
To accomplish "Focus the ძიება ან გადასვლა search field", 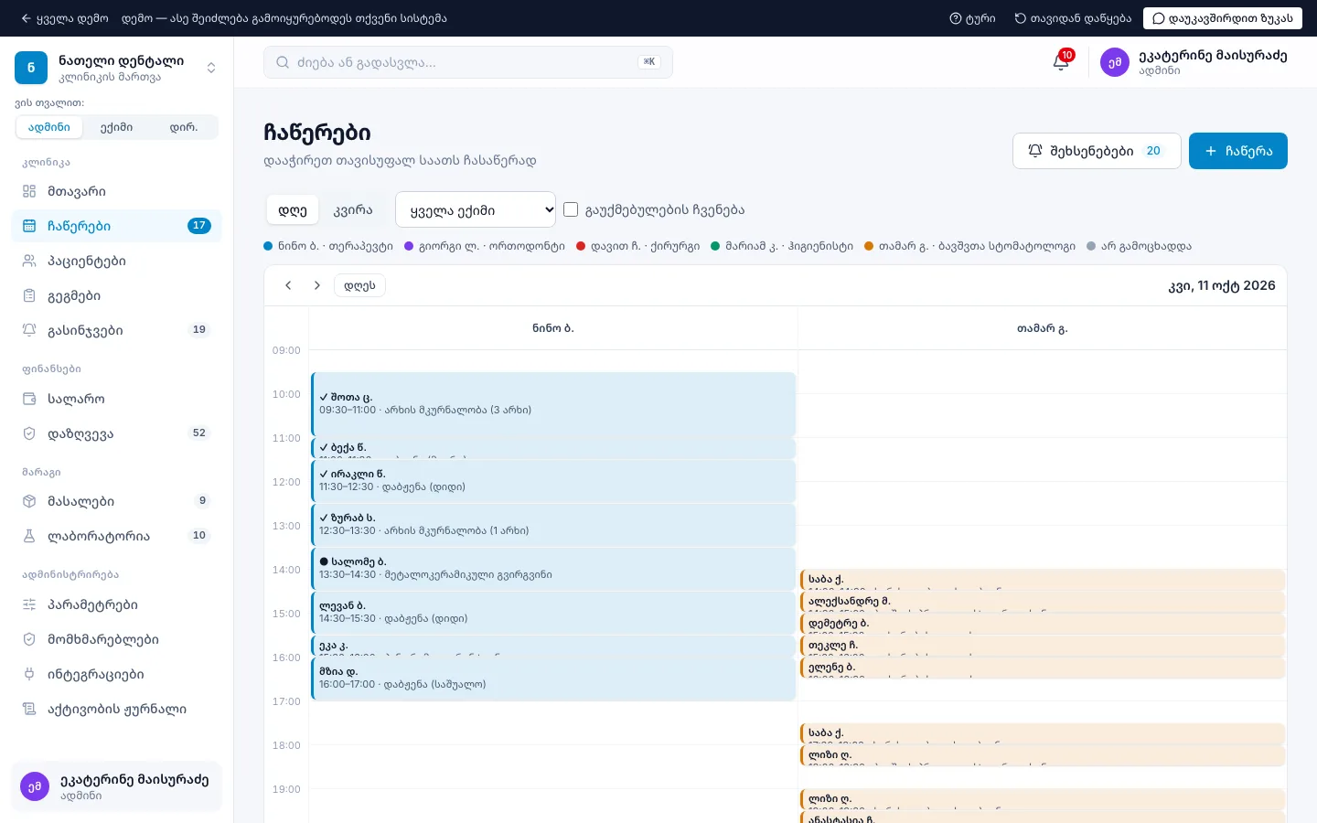I will [468, 62].
